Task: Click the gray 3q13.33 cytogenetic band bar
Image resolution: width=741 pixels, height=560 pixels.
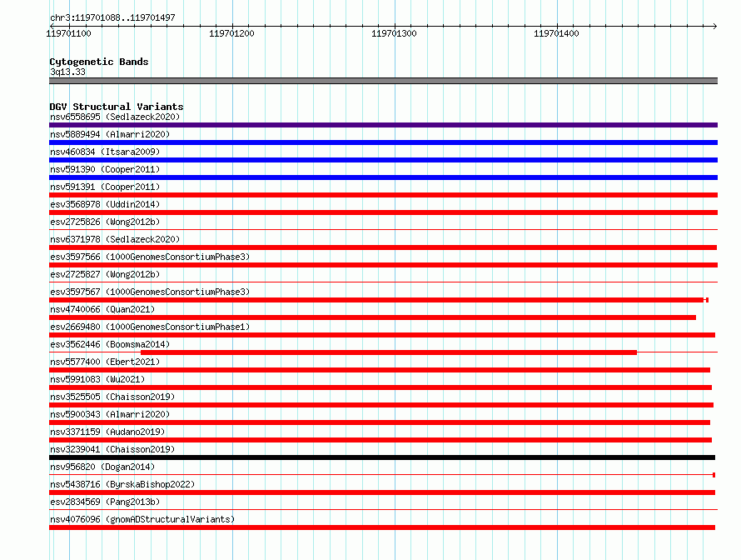Action: (x=383, y=81)
